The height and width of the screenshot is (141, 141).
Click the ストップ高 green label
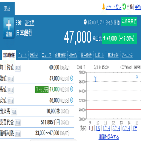click(x=42, y=89)
